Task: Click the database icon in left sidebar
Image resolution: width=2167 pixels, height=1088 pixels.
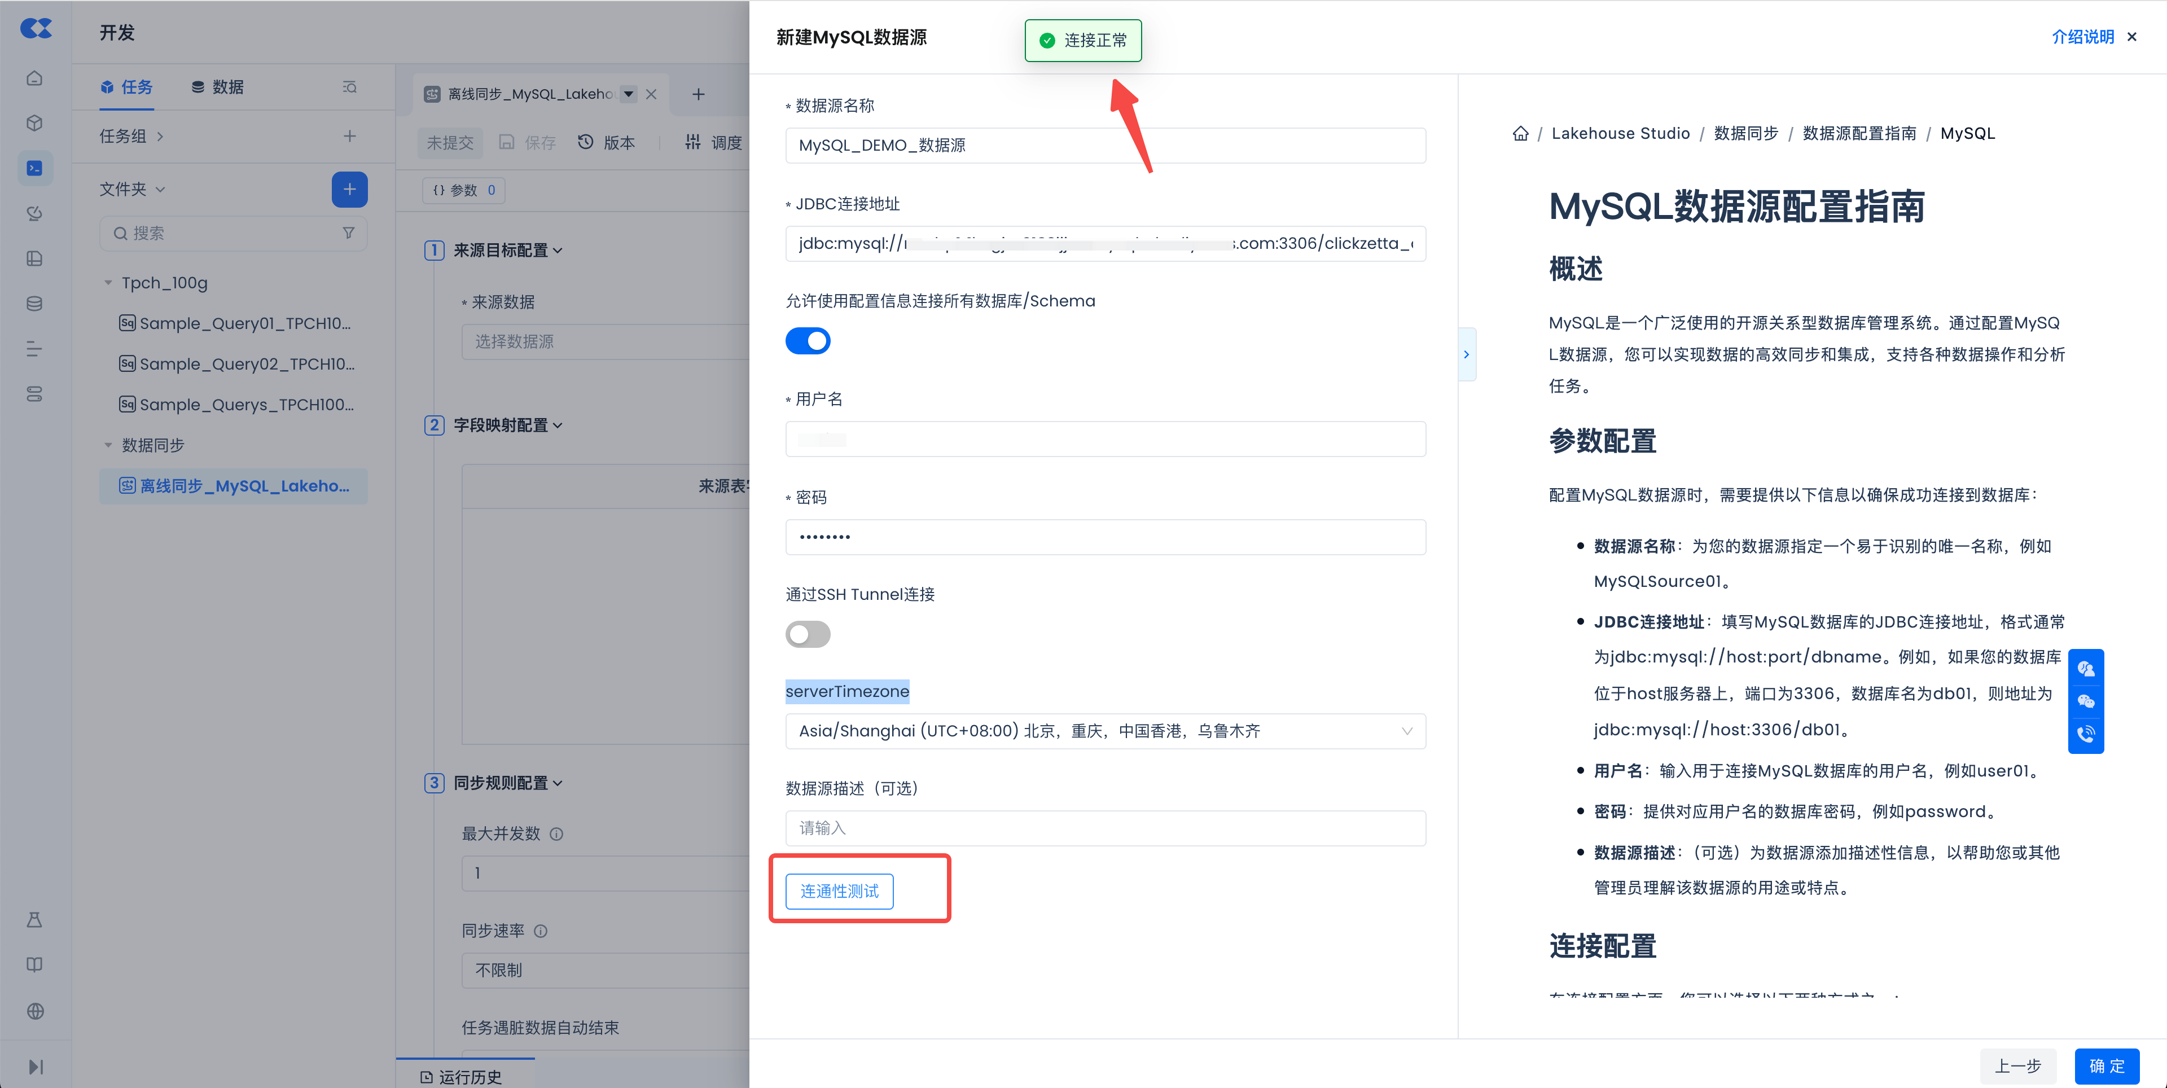Action: [34, 304]
